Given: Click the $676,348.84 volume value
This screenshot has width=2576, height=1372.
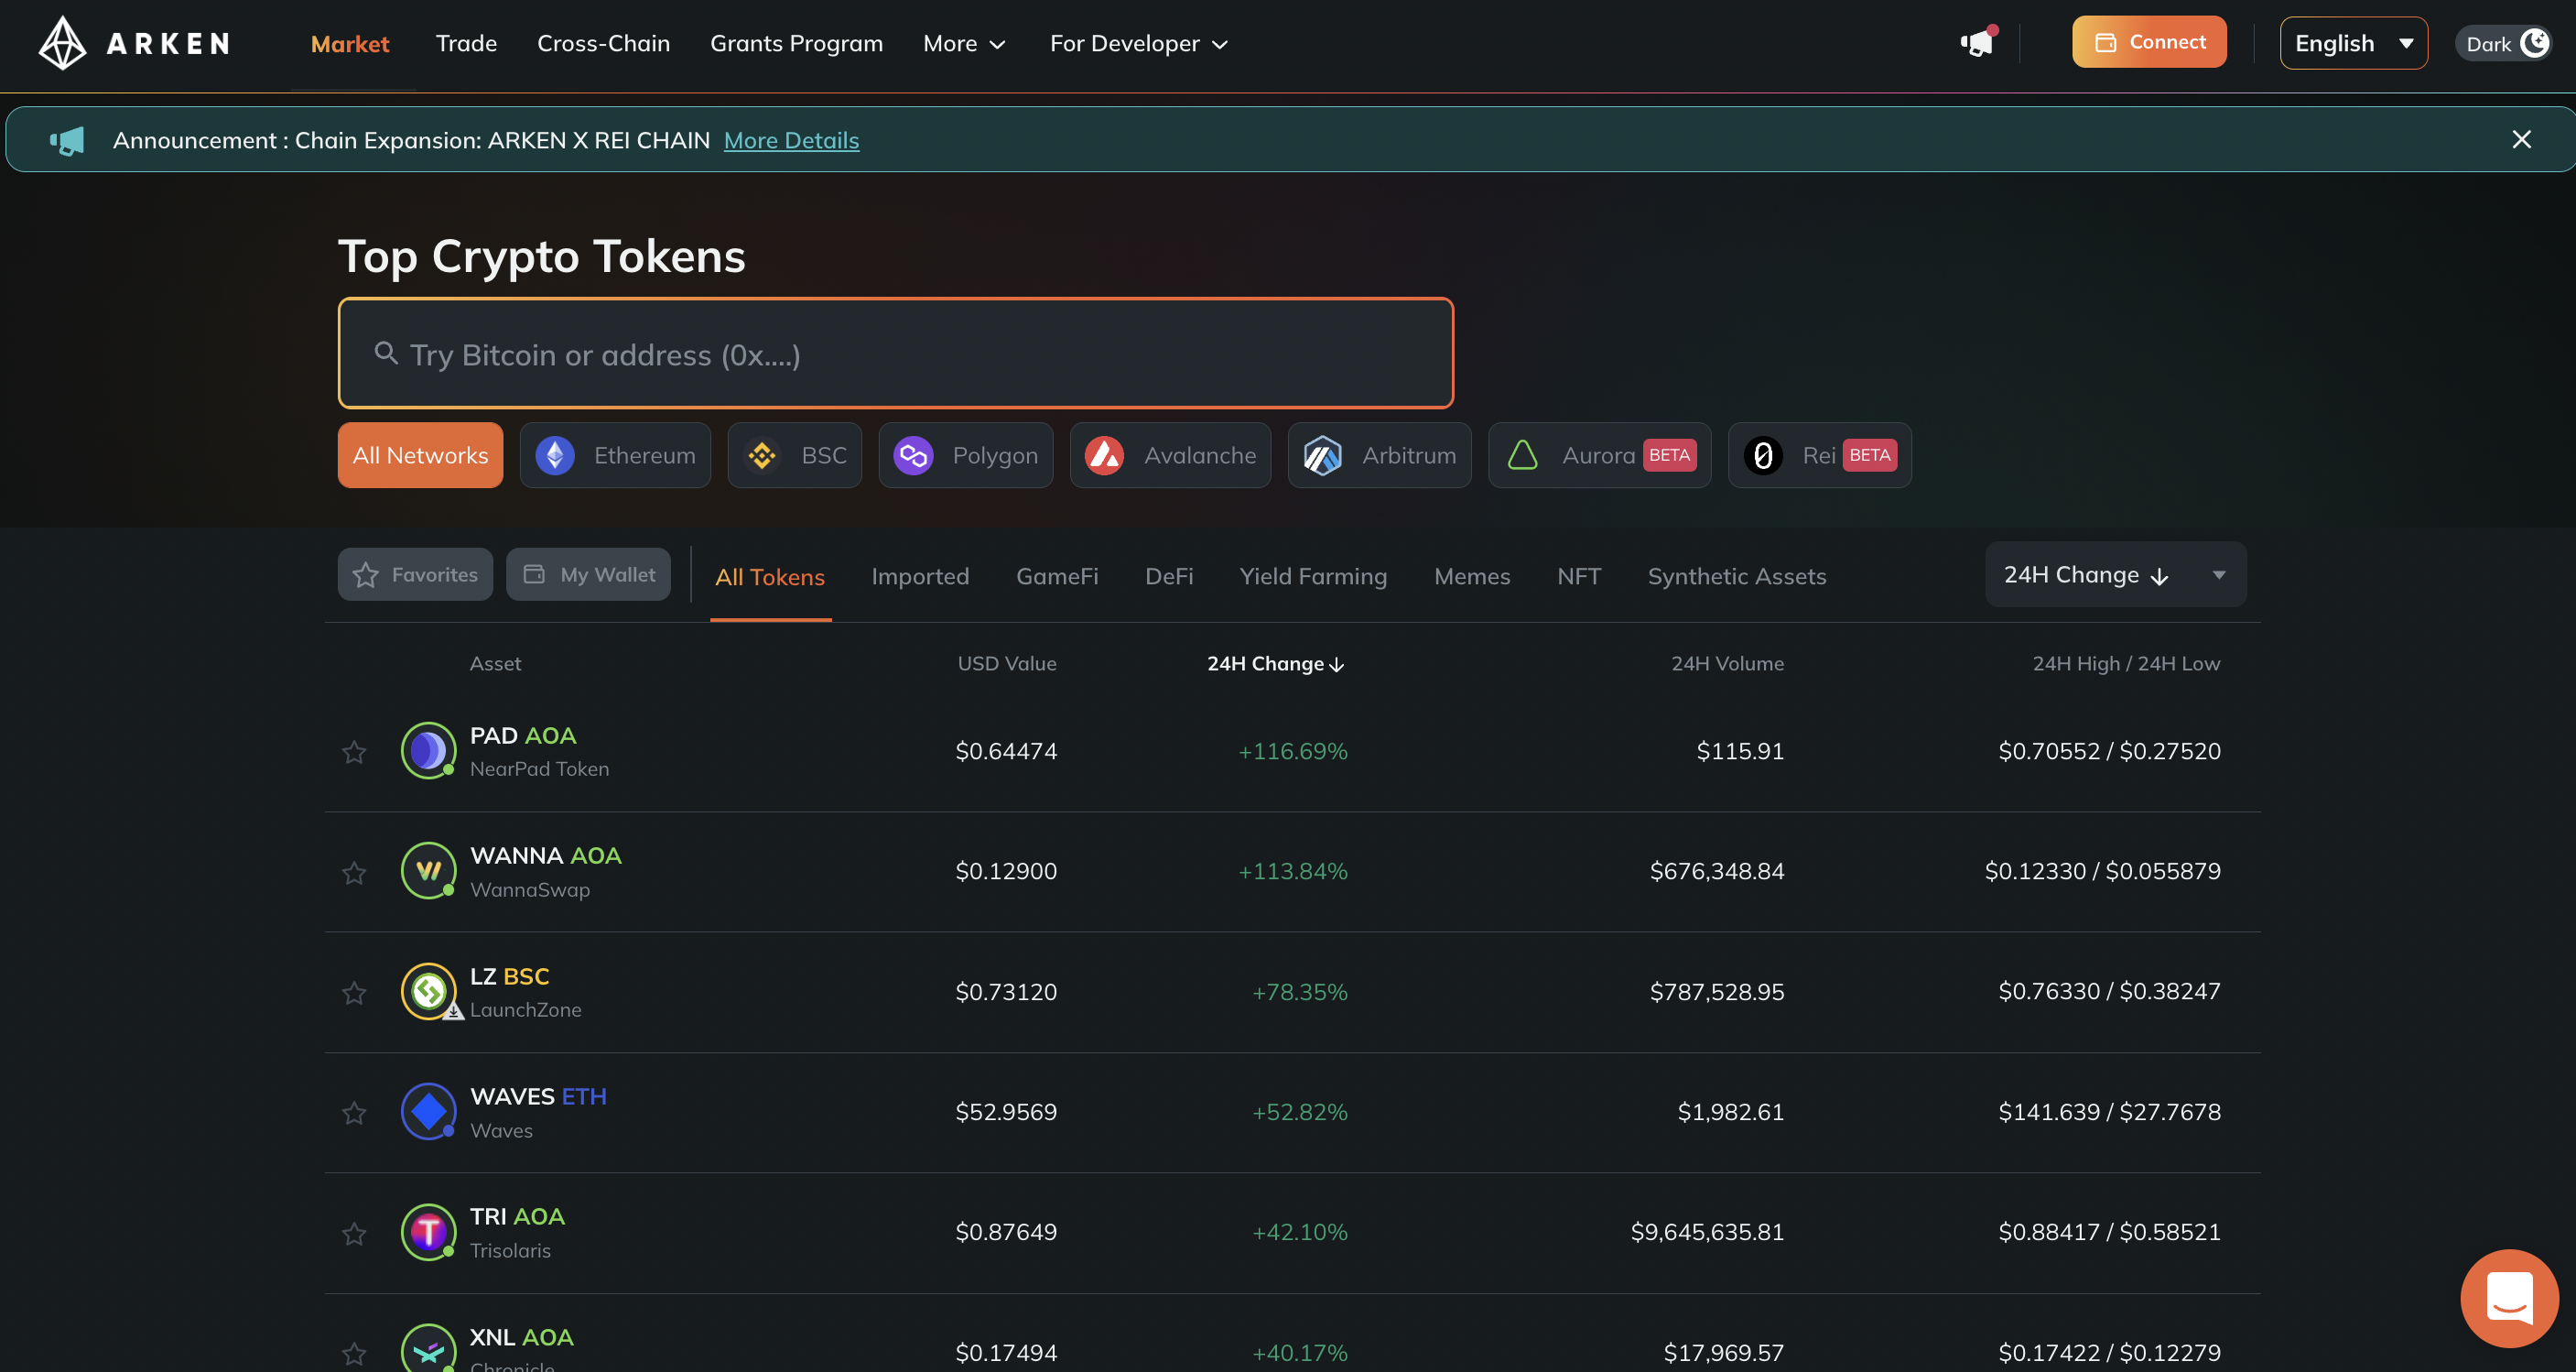Looking at the screenshot, I should pos(1717,871).
